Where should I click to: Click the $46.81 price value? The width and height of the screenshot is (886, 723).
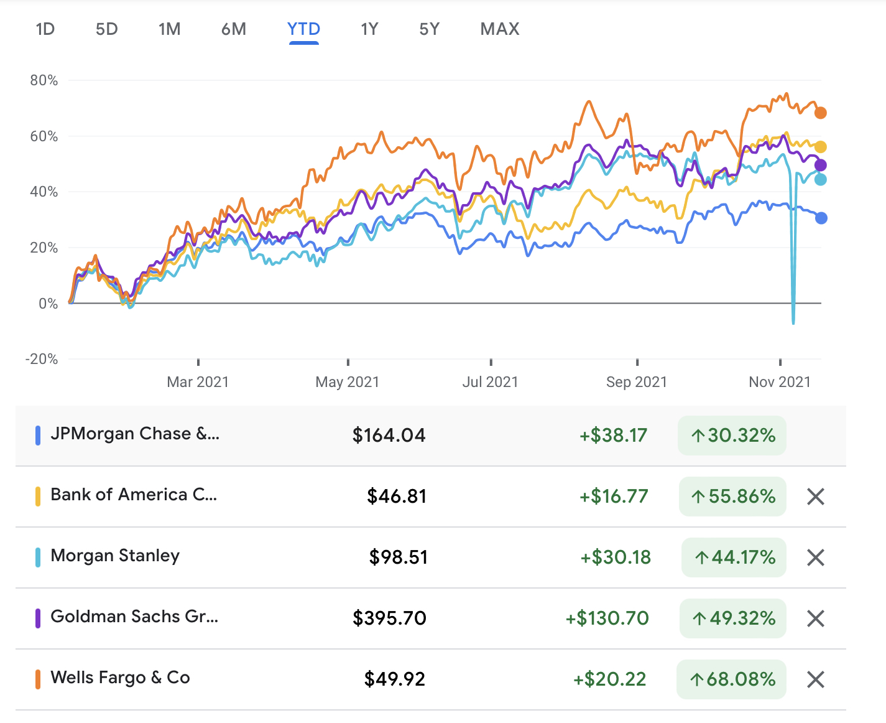click(397, 497)
